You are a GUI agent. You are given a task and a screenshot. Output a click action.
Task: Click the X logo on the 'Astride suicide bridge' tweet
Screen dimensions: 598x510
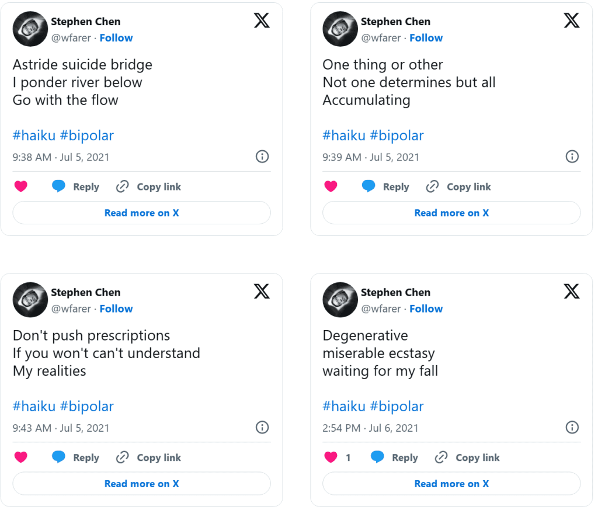[262, 21]
